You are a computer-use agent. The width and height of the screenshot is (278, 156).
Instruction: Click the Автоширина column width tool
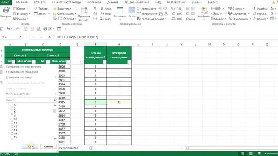(147, 13)
